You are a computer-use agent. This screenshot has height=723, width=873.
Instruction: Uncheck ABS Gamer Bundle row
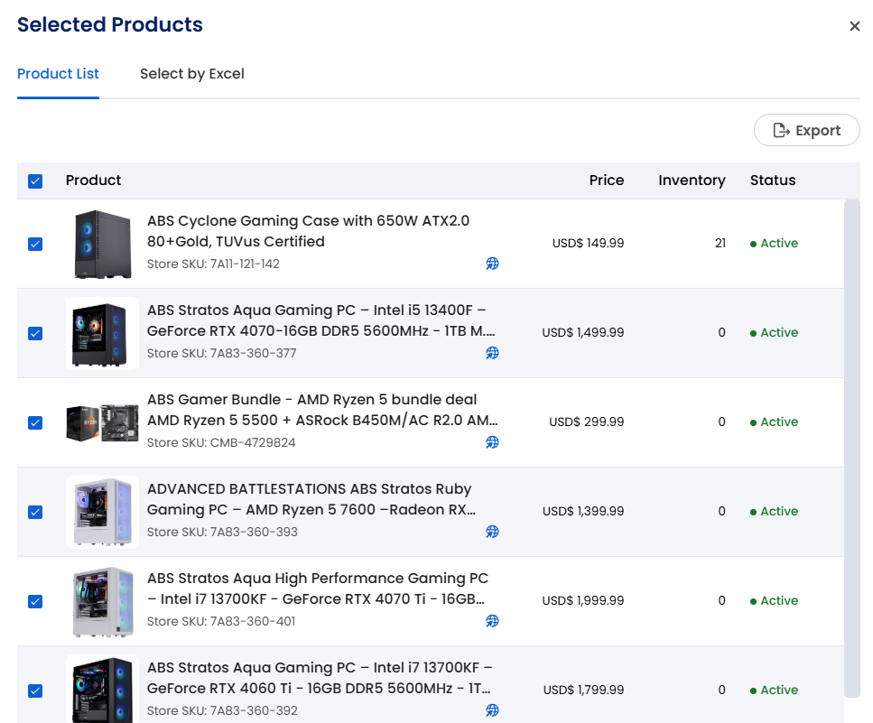pyautogui.click(x=35, y=422)
